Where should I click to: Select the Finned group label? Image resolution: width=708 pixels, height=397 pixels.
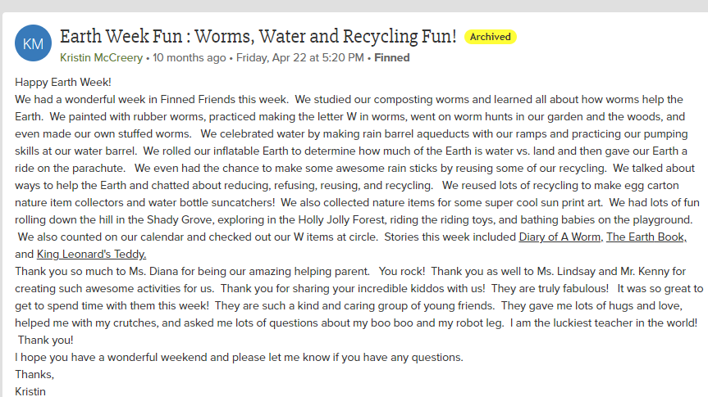[392, 58]
